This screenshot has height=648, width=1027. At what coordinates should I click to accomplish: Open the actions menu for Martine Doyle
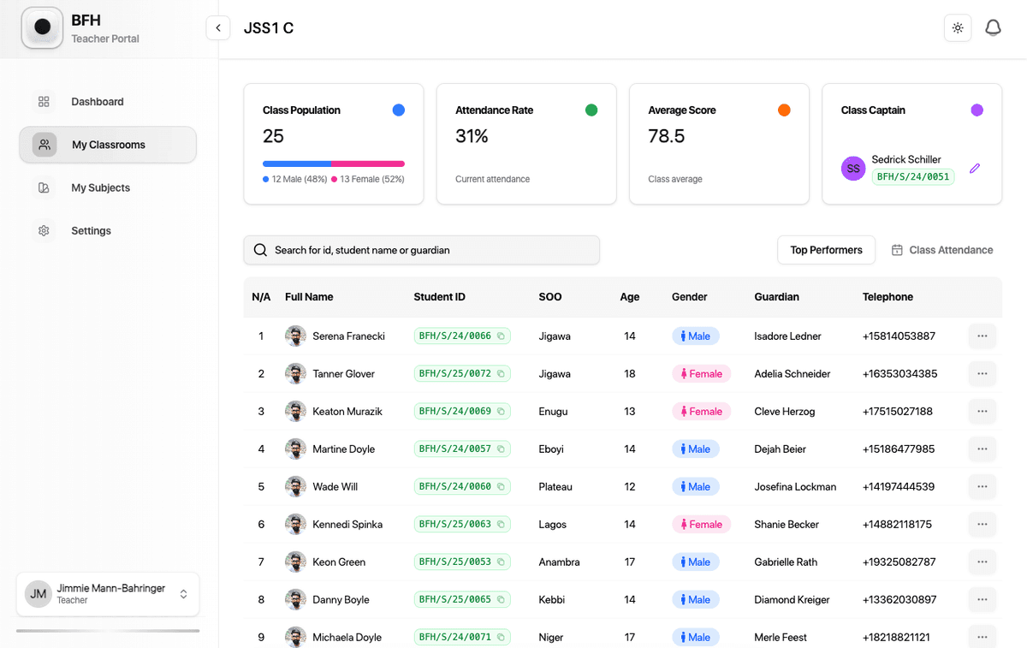[x=982, y=449]
